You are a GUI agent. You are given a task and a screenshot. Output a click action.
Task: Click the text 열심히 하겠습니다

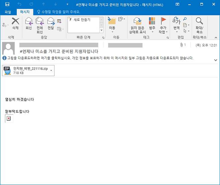point(19,99)
